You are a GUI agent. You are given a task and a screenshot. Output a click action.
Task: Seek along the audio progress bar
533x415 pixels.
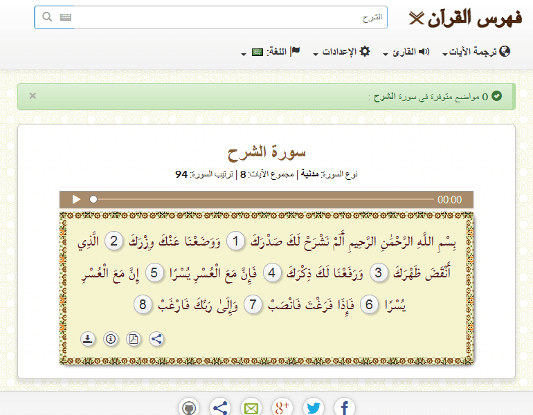tap(264, 199)
